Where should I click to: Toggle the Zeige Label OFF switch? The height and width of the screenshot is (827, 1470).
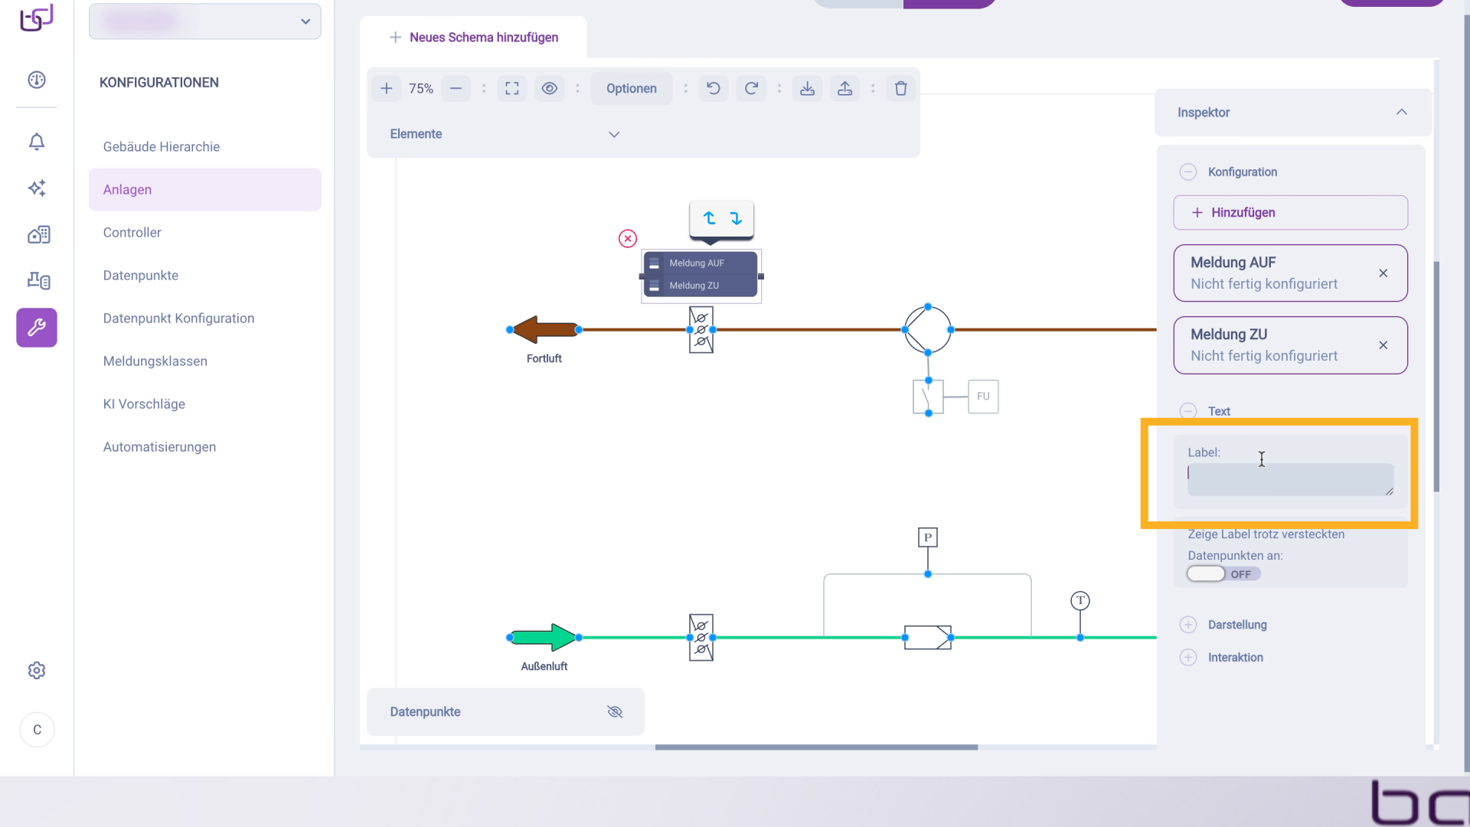tap(1223, 574)
